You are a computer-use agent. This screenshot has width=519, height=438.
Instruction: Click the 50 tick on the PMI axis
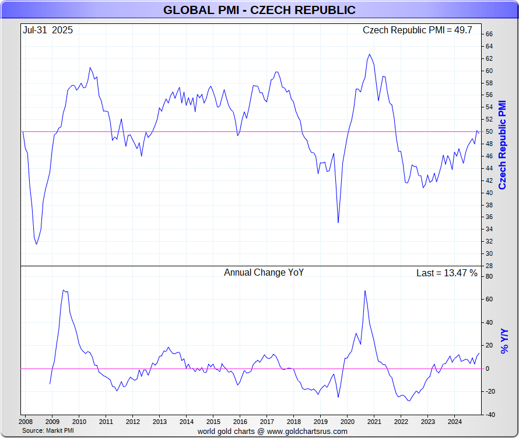489,131
